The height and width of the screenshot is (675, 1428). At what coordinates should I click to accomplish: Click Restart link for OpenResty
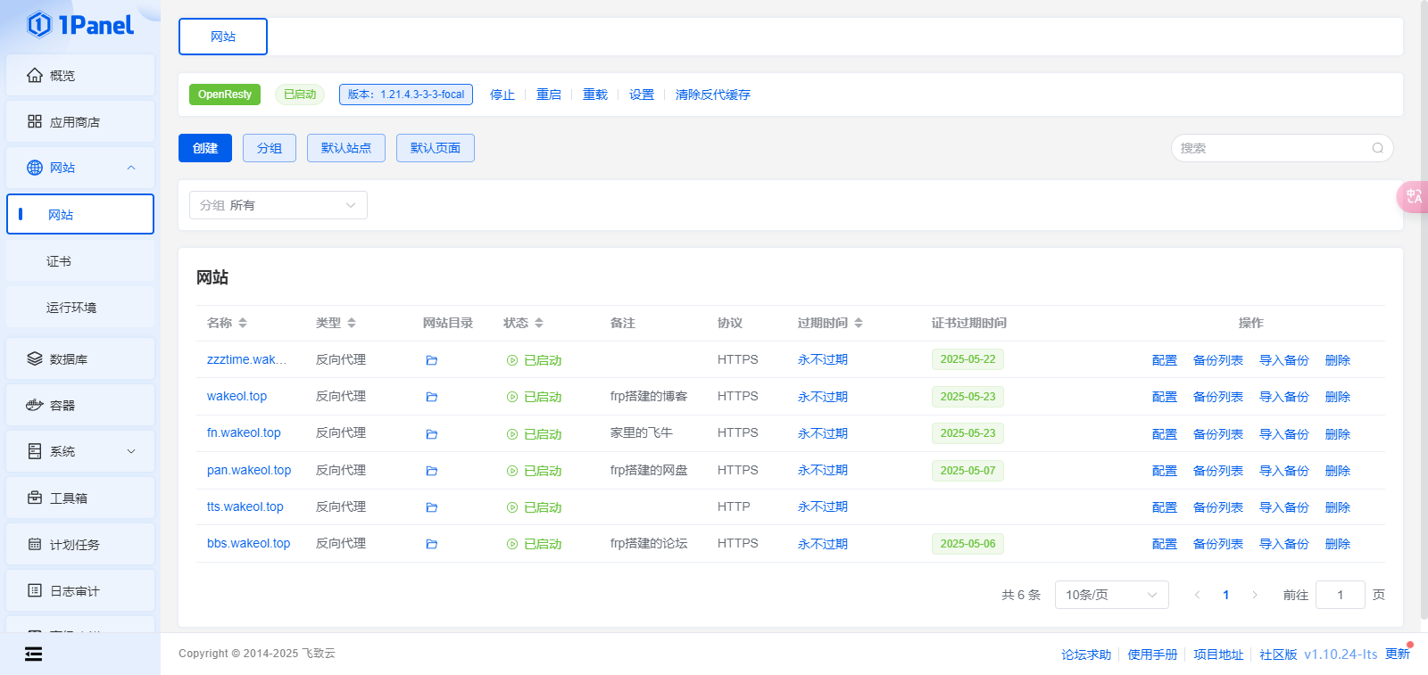[548, 95]
